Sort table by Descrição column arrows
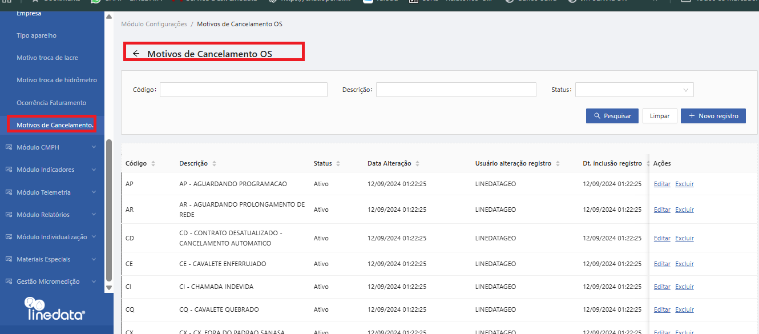759x334 pixels. coord(214,164)
